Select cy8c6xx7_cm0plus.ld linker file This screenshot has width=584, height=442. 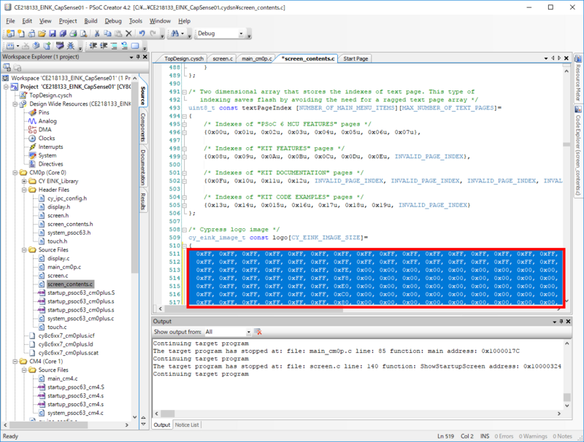click(x=66, y=344)
